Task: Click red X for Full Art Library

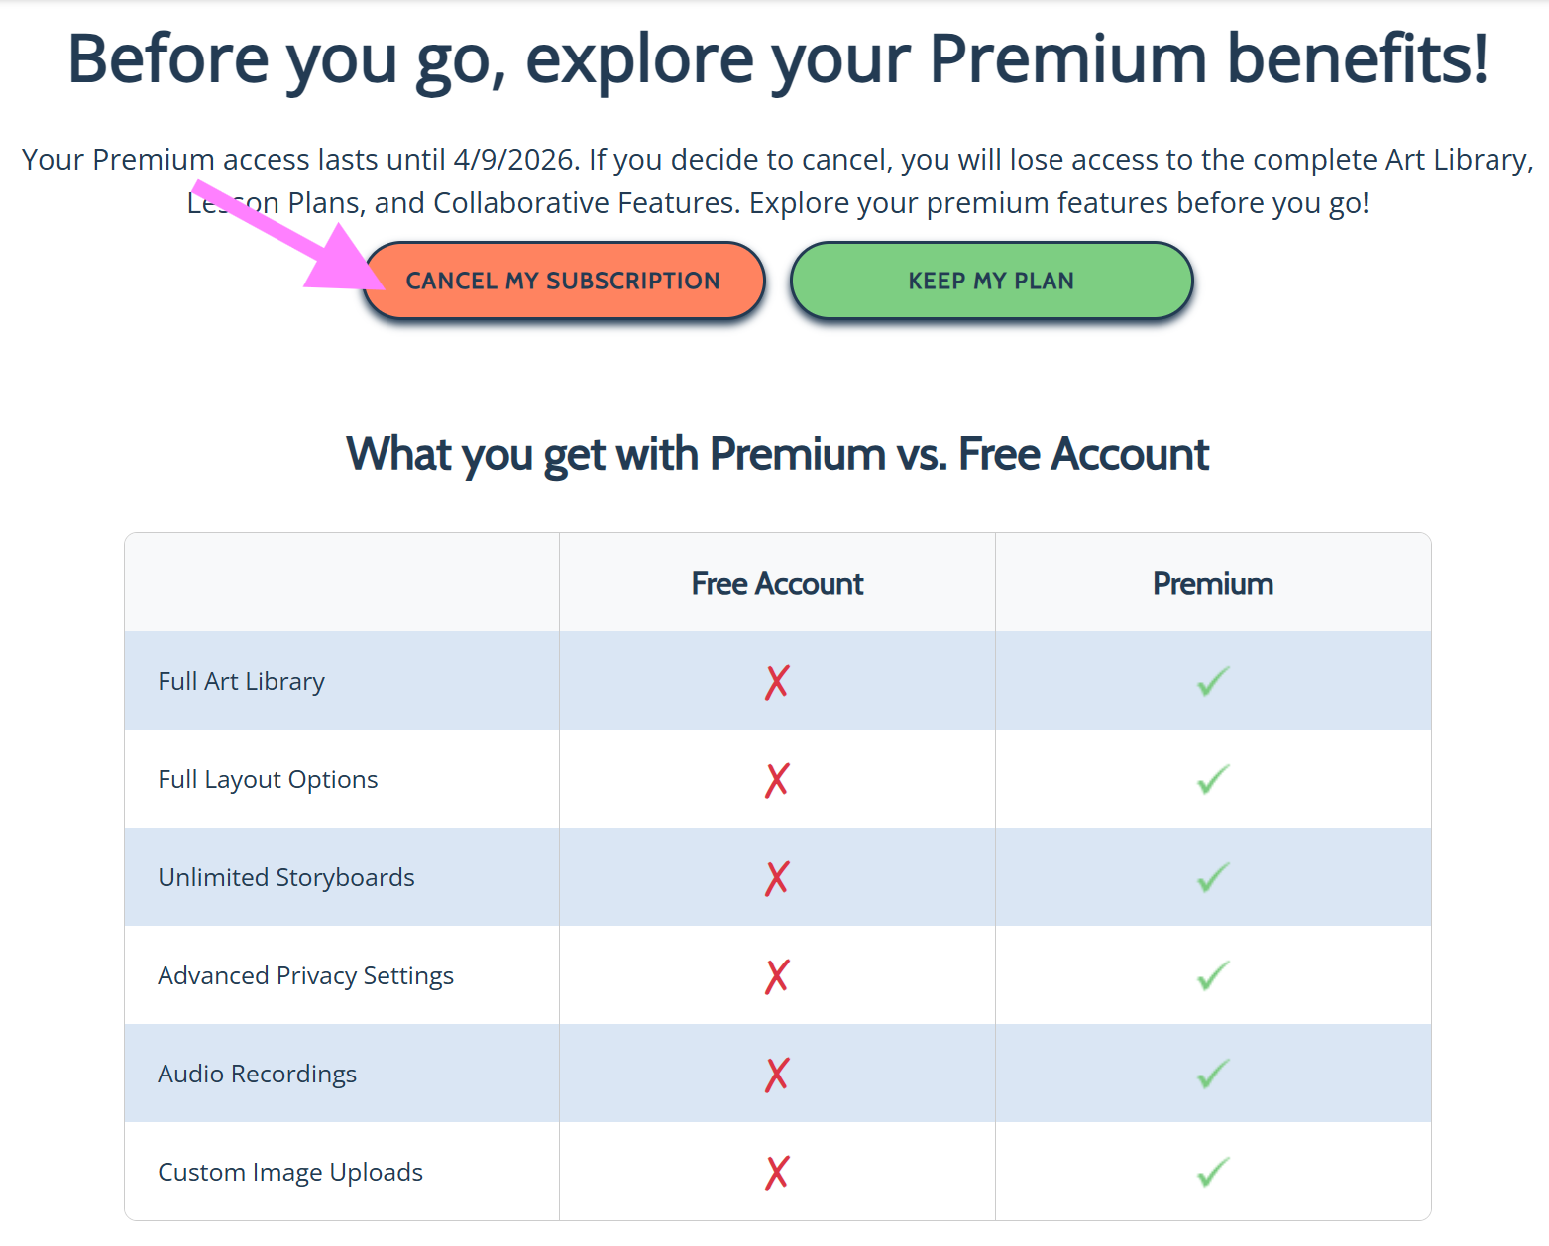Action: [x=777, y=682]
